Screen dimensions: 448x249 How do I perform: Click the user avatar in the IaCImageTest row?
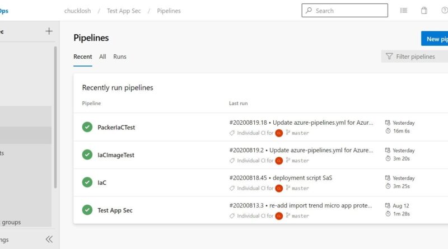(279, 161)
